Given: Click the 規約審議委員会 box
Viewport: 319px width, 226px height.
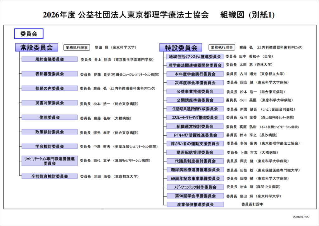Looking at the screenshot, I should tap(50, 59).
